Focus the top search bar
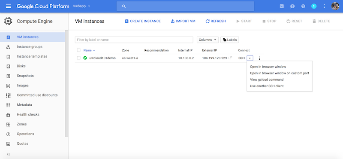Viewport: 343px width, 159px height. tap(185, 6)
